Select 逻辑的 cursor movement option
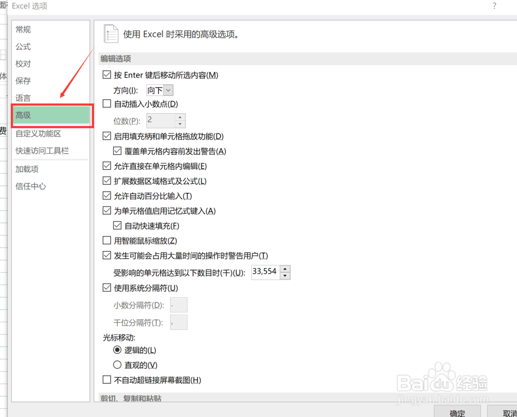 point(117,350)
